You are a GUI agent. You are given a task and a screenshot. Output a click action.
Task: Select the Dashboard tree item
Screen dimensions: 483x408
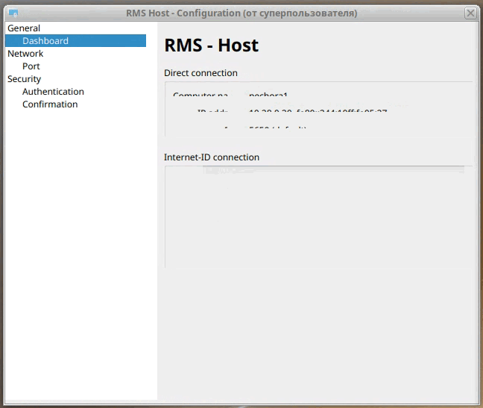(75, 41)
